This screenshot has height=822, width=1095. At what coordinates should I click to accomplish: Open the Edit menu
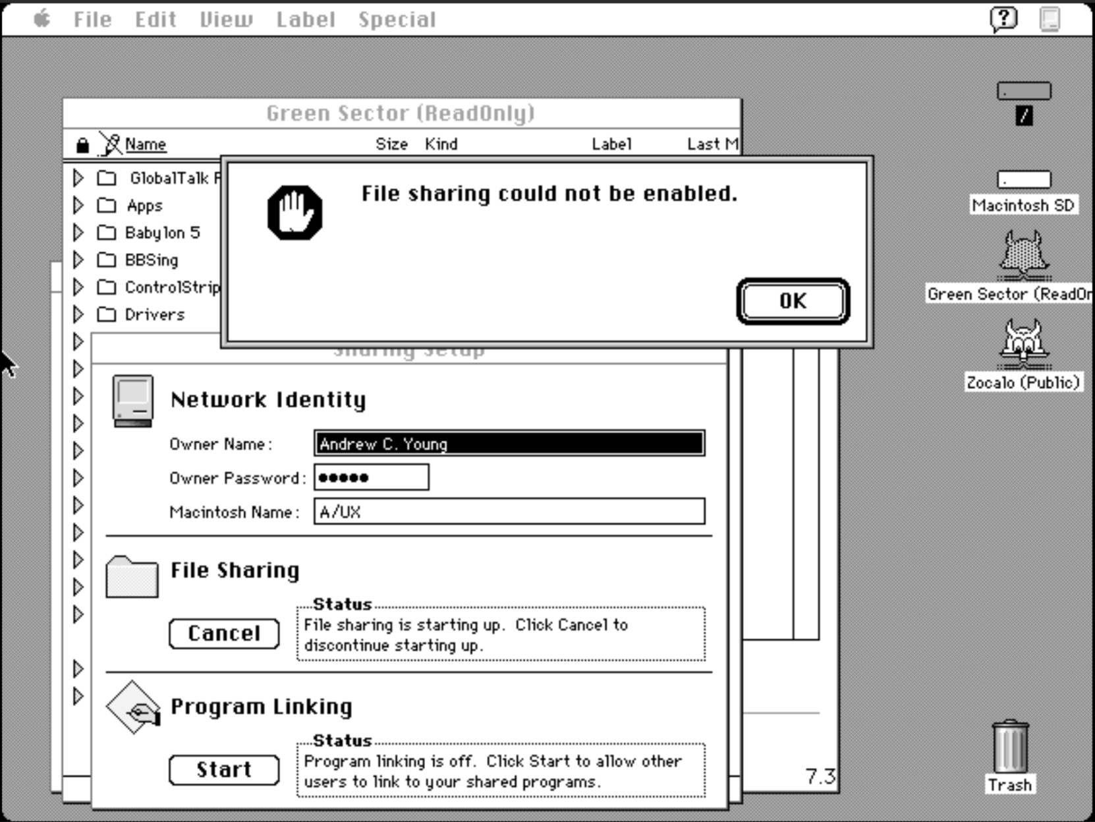click(x=155, y=20)
